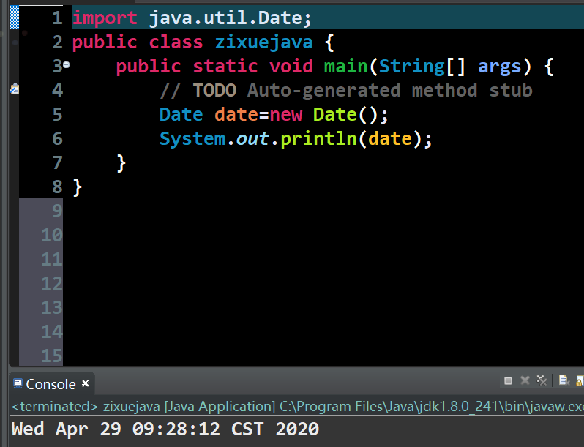Click line number 2 in gutter

[x=57, y=42]
